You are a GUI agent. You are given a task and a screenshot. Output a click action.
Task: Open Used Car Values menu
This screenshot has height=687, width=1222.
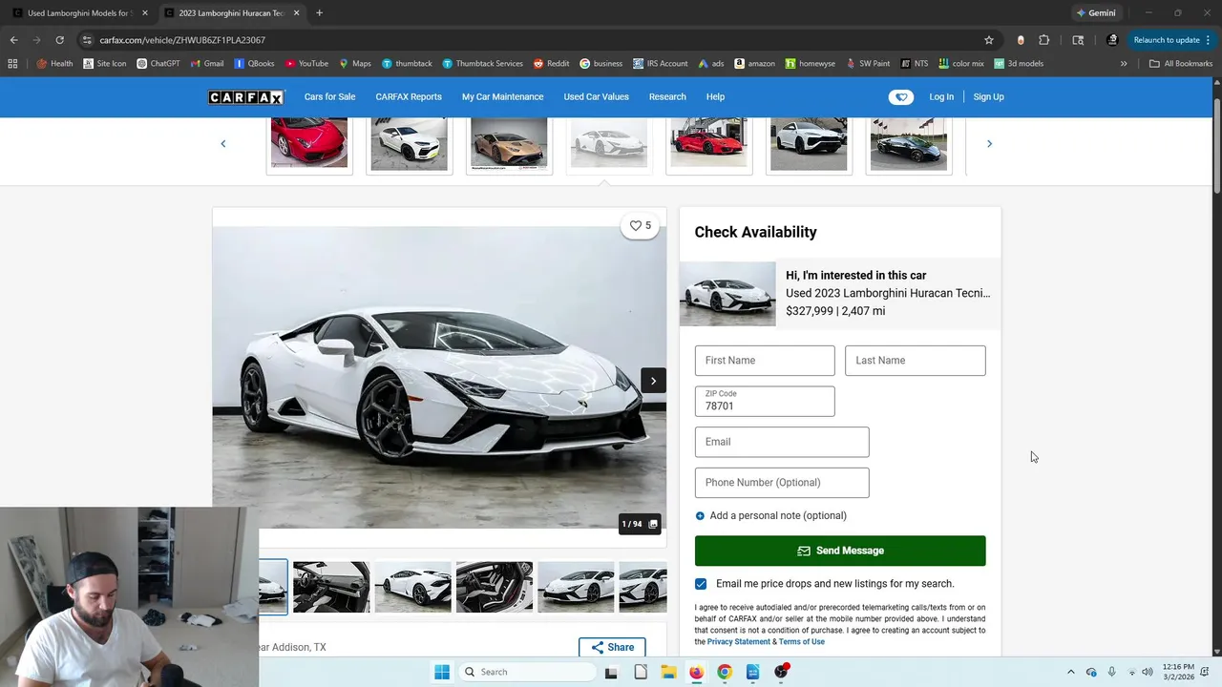coord(596,97)
